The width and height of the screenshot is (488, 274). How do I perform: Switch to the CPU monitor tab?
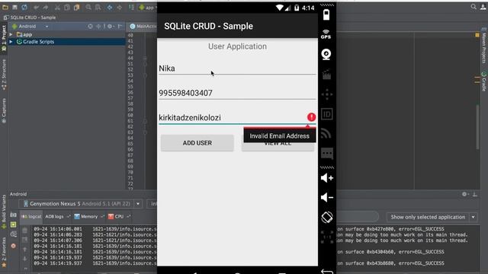click(119, 216)
